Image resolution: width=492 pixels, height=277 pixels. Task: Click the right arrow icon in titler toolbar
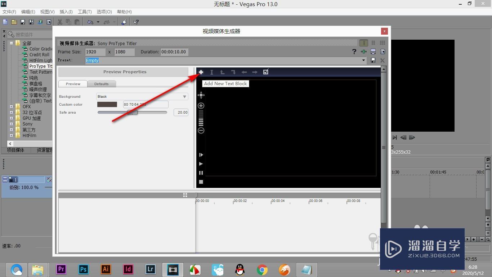[255, 72]
